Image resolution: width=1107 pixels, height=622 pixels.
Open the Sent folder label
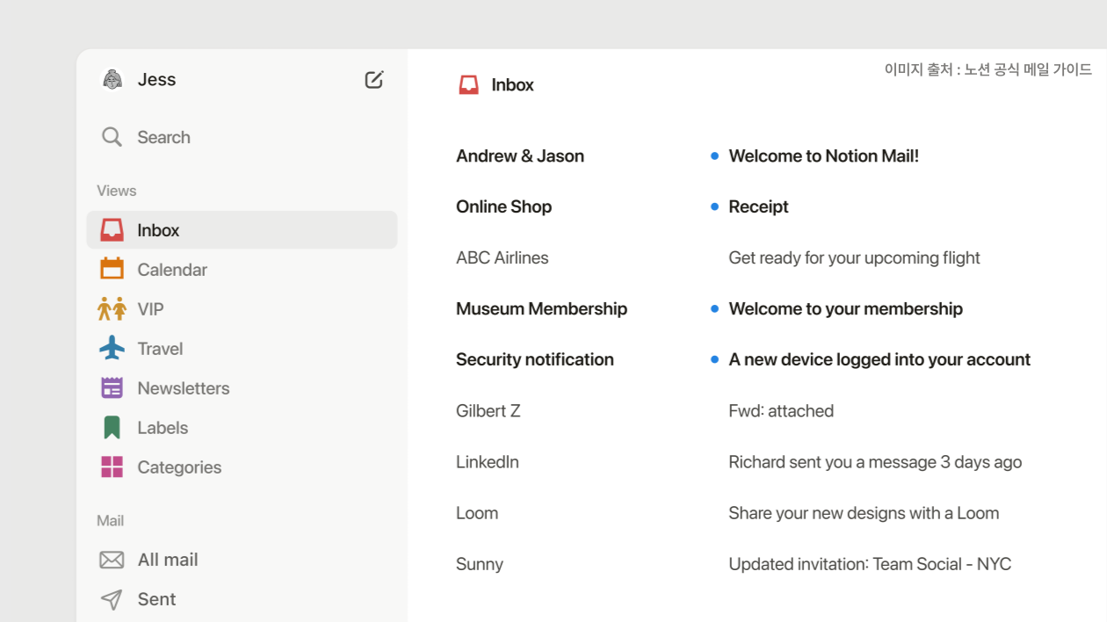coord(156,599)
